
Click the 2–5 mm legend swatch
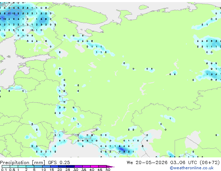click(30, 166)
